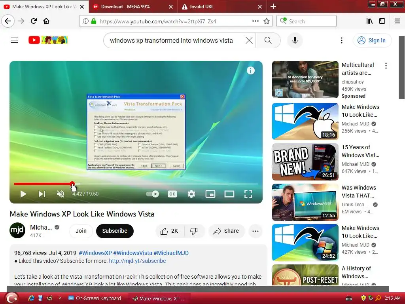This screenshot has width=405, height=304.
Task: Toggle the Autoplay switch
Action: coord(152,194)
